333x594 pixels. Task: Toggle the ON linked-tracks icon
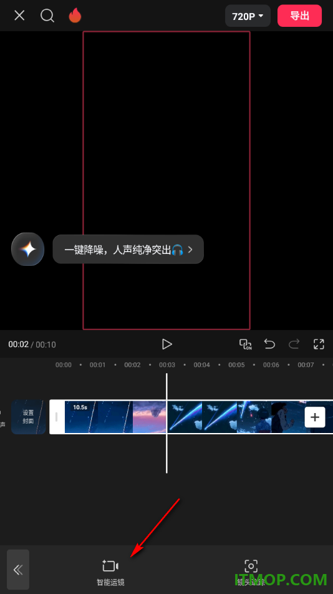(246, 344)
